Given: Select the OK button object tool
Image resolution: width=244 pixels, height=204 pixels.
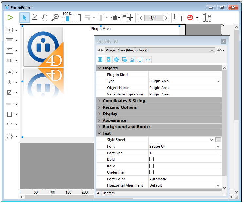Looking at the screenshot, I should (x=9, y=72).
